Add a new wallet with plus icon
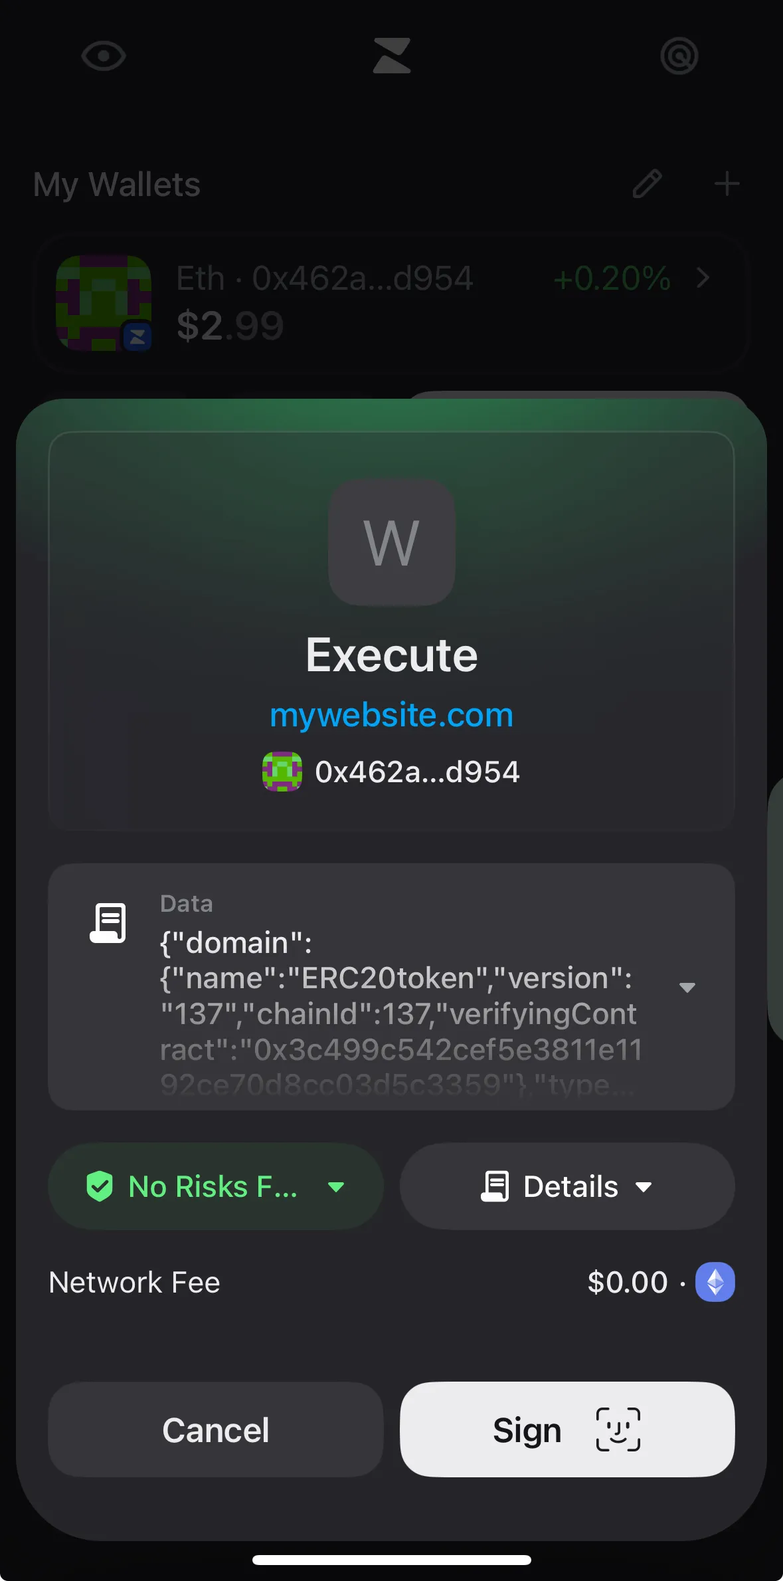Viewport: 783px width, 1581px height. tap(727, 184)
